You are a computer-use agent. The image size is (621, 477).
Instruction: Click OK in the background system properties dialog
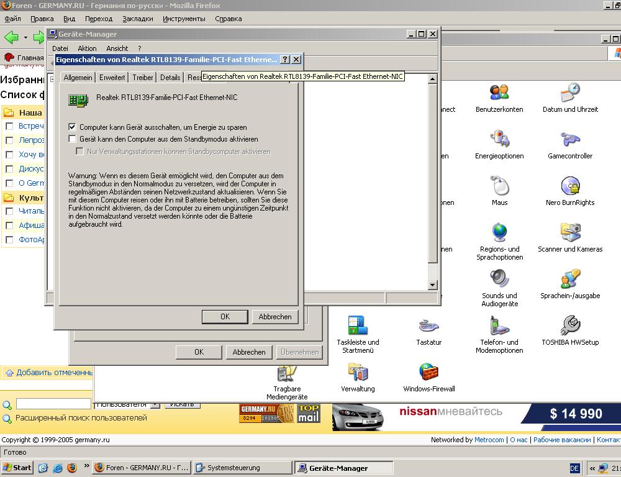[199, 352]
